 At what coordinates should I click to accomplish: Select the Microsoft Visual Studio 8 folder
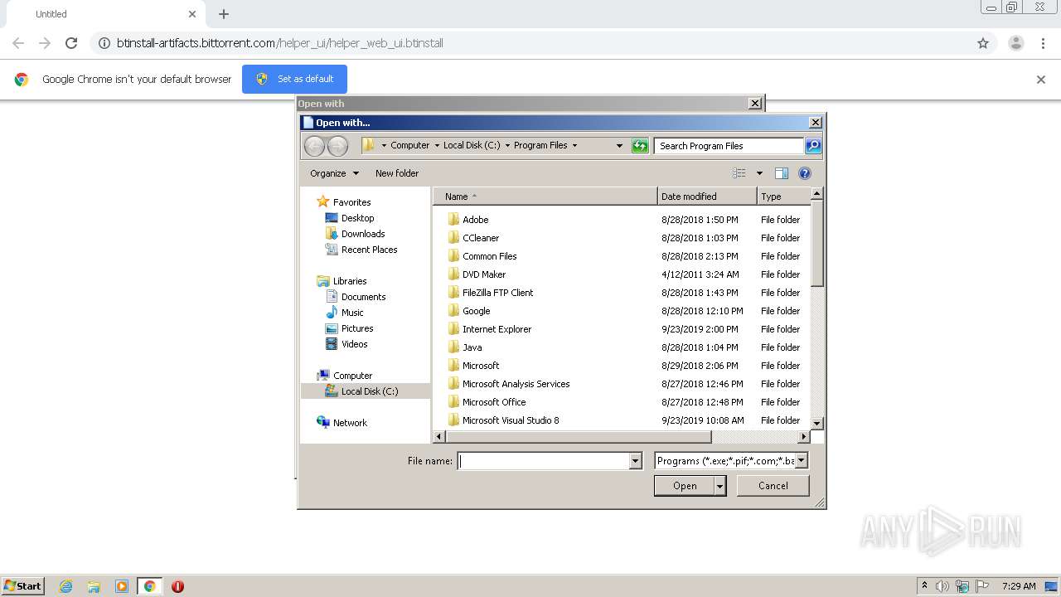pos(503,420)
